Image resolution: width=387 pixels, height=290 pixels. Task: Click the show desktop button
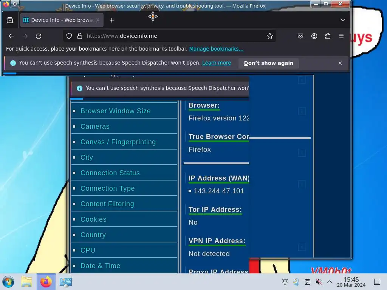tap(377, 282)
